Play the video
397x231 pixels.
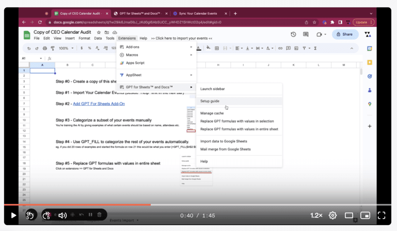(14, 215)
